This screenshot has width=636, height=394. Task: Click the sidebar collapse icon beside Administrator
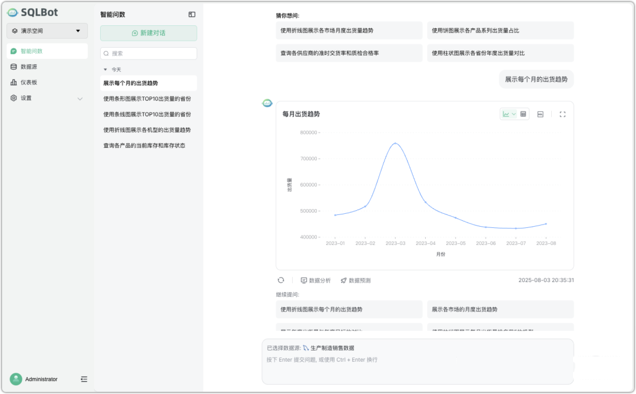click(84, 379)
